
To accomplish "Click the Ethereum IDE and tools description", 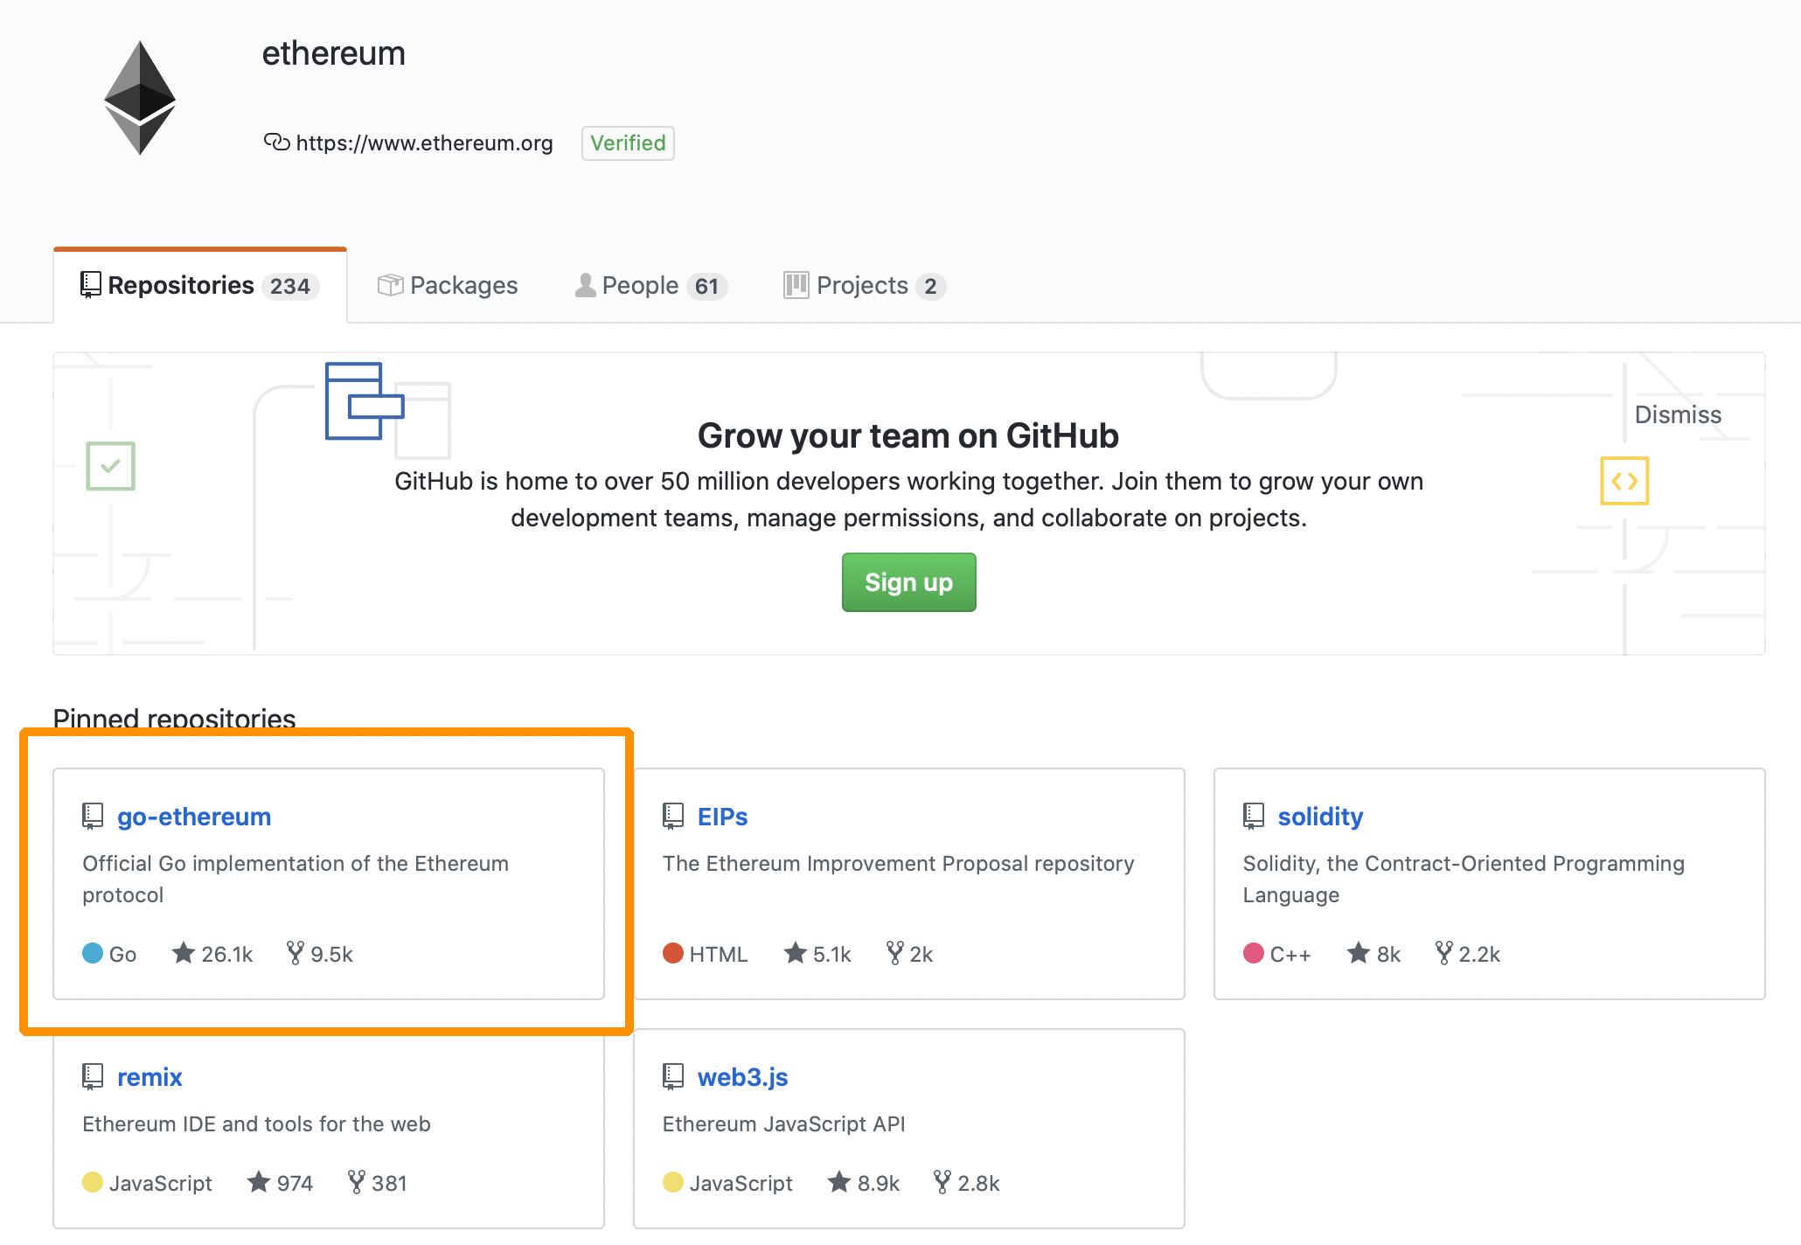I will tap(256, 1123).
